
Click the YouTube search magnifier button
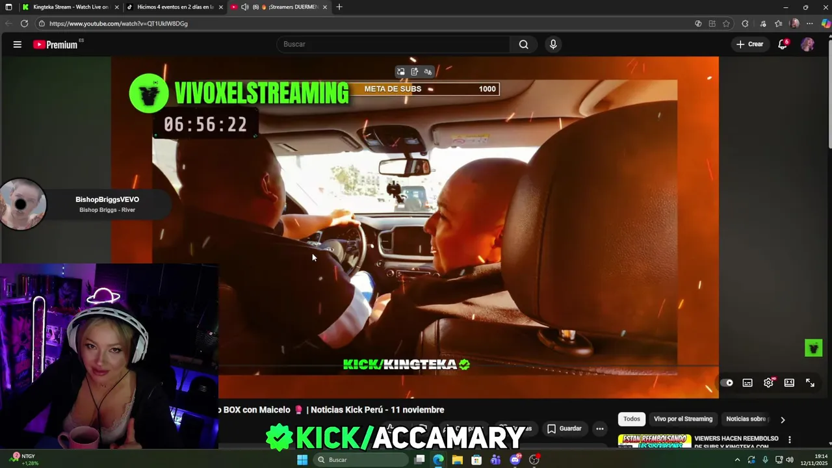(x=524, y=44)
